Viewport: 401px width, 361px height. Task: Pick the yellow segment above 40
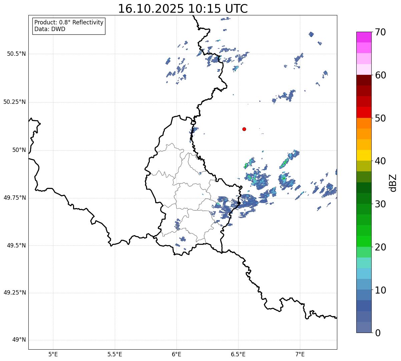(364, 155)
